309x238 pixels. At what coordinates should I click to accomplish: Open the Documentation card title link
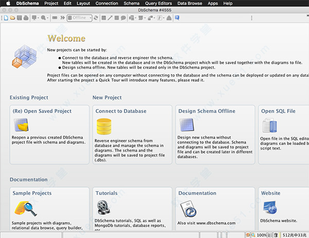click(197, 193)
